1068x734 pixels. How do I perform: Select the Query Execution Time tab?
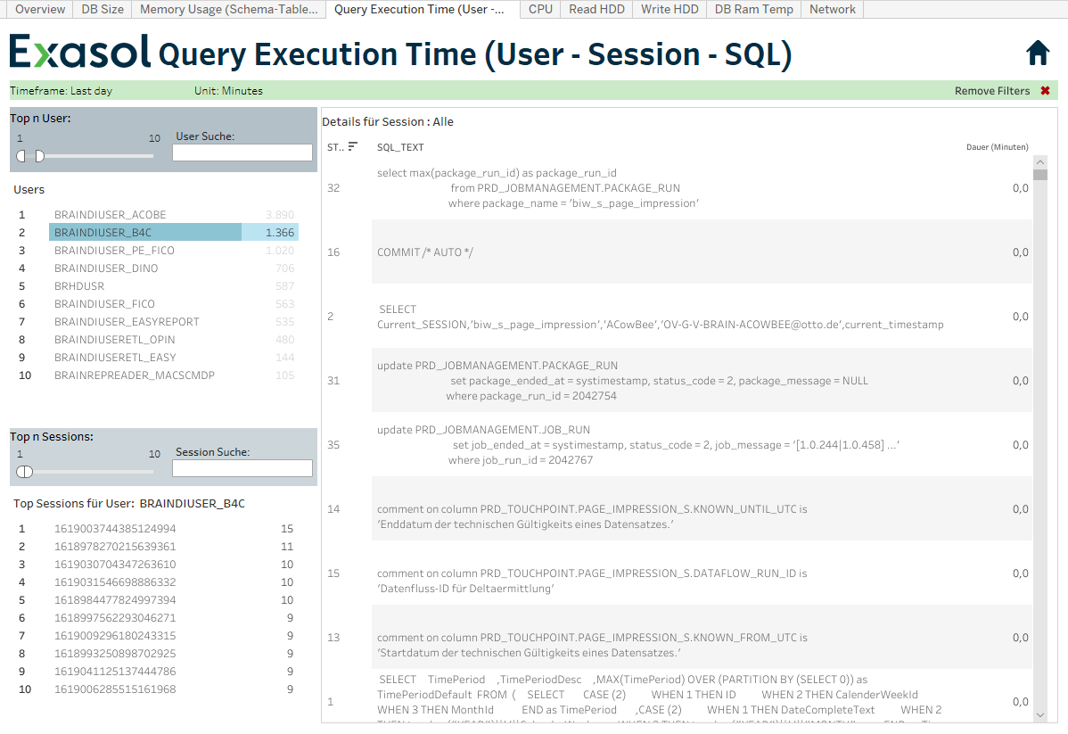click(x=423, y=10)
